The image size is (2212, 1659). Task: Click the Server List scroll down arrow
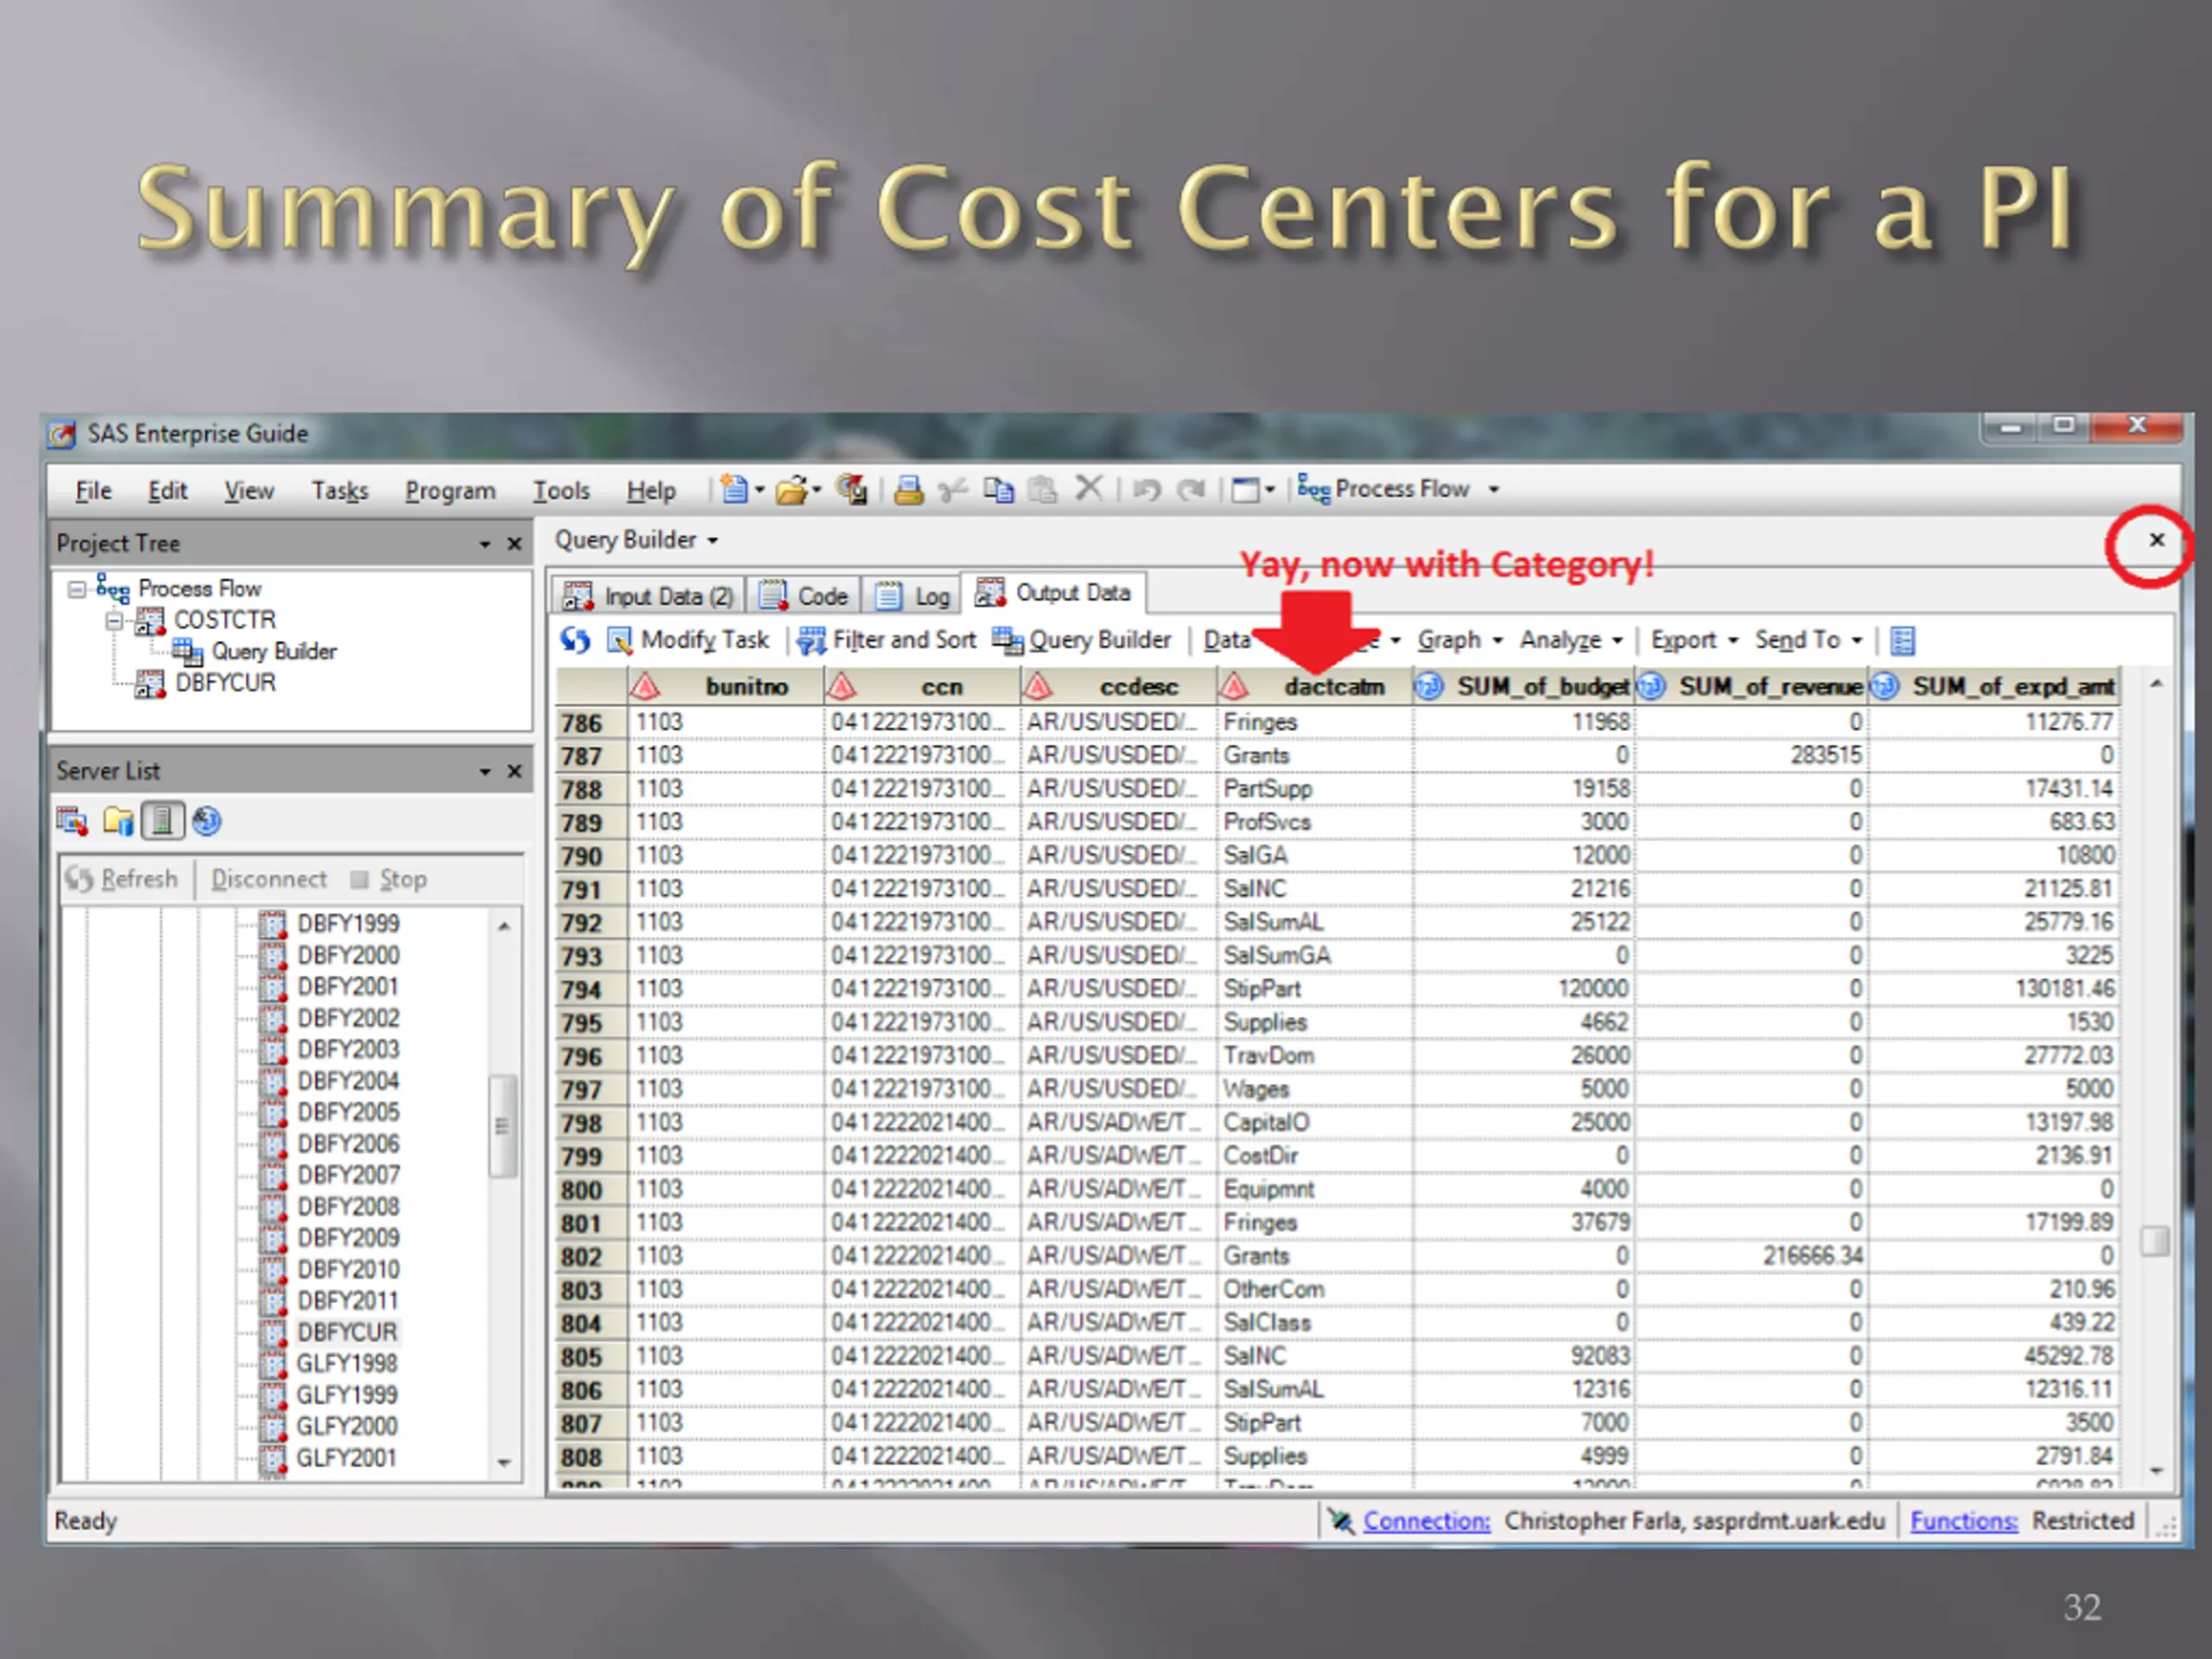pos(504,1463)
